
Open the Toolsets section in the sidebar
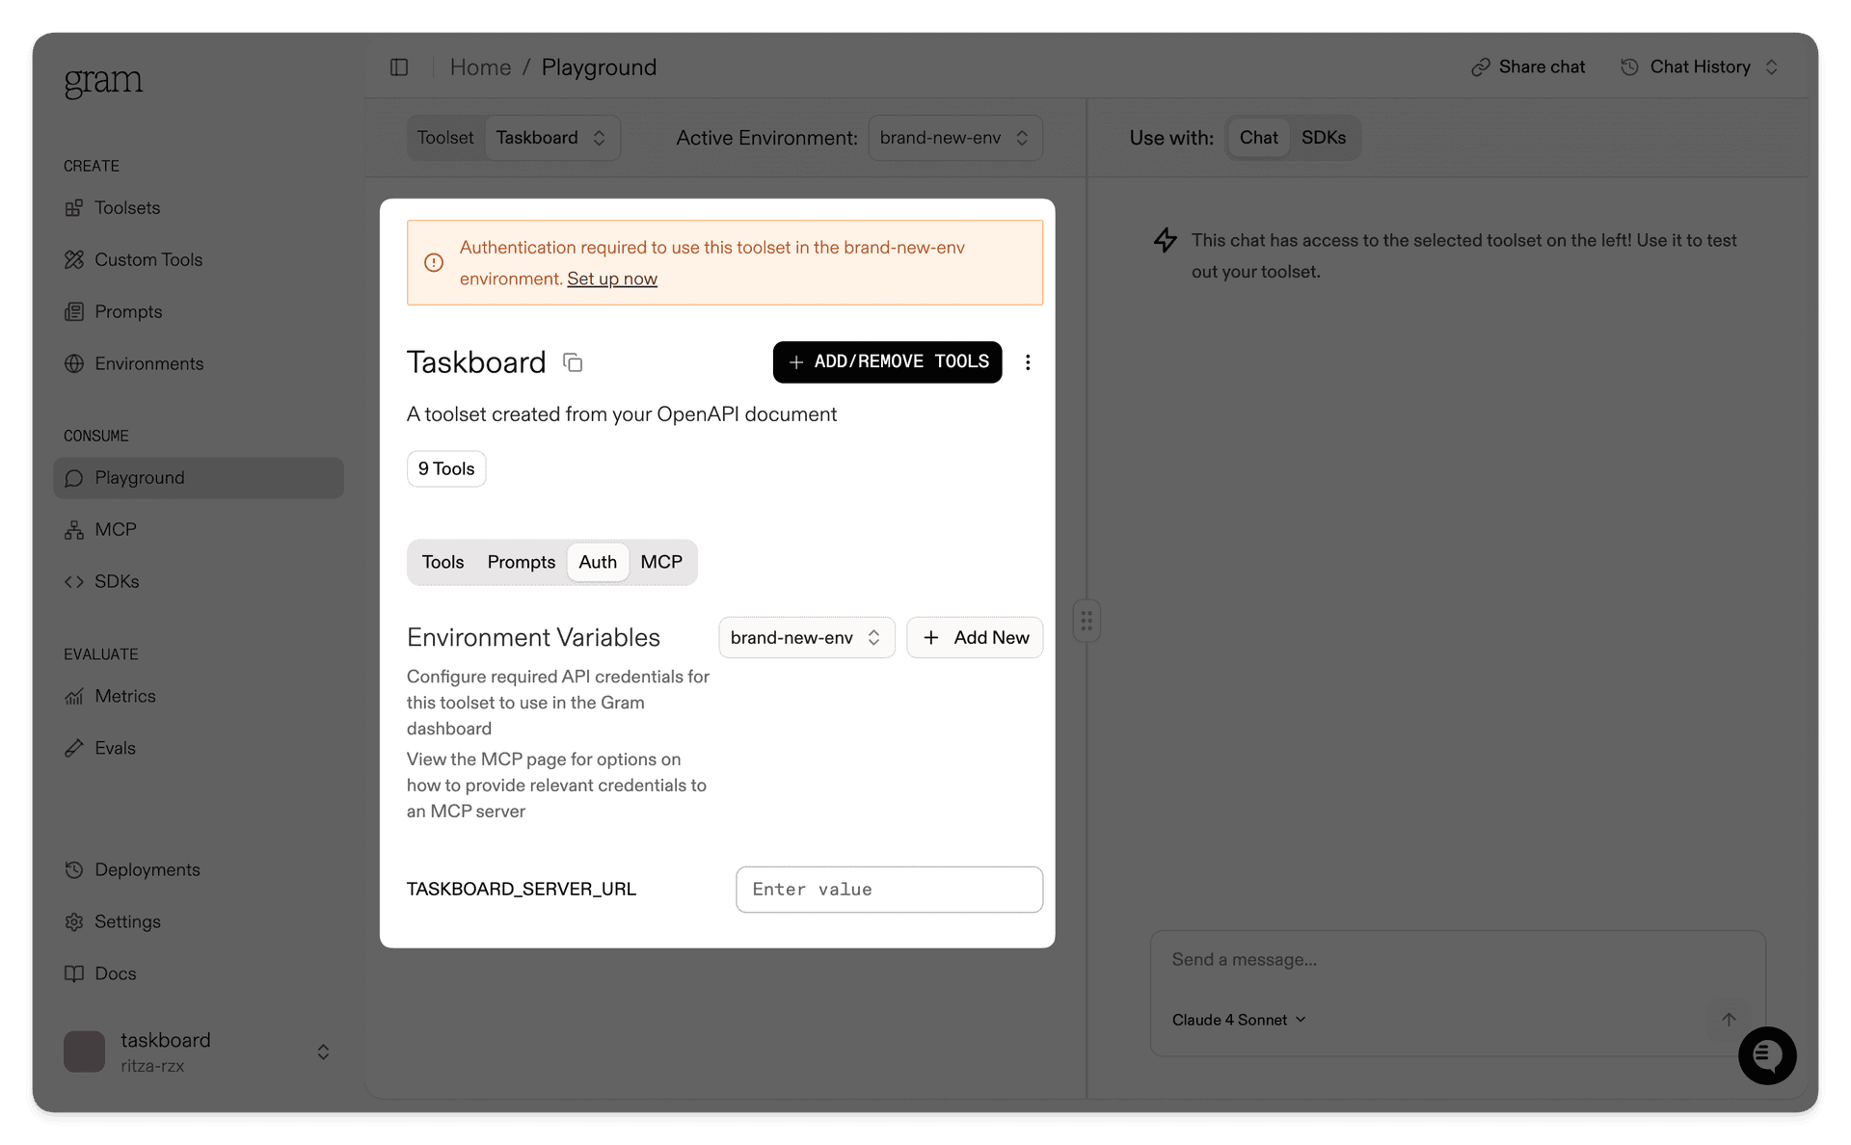tap(127, 207)
